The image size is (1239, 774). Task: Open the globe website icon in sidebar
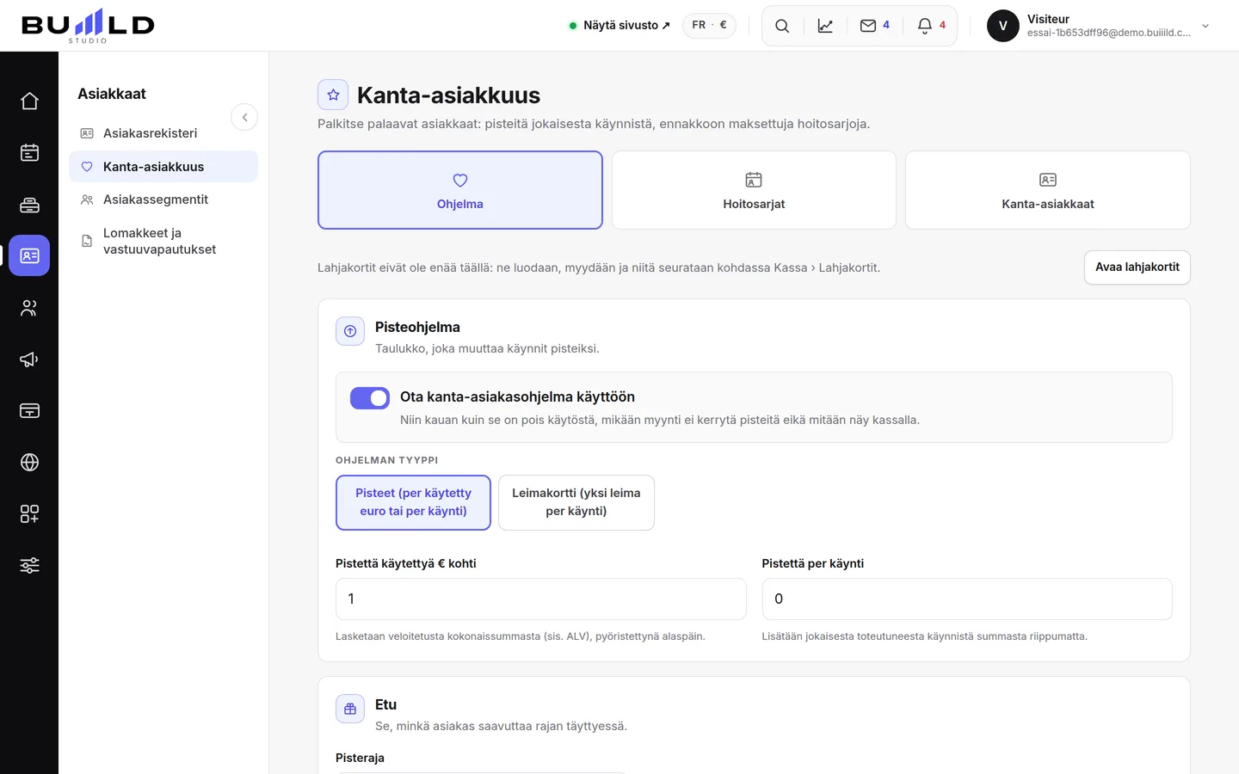[x=29, y=462]
